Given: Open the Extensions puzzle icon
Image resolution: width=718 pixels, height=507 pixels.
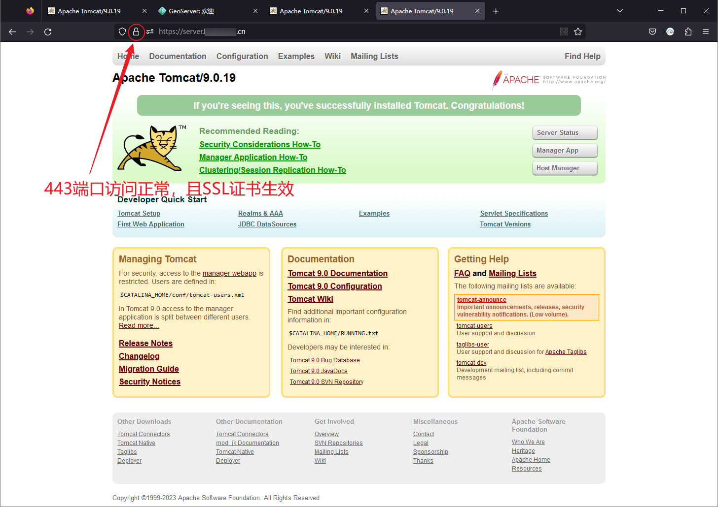Looking at the screenshot, I should (x=688, y=32).
